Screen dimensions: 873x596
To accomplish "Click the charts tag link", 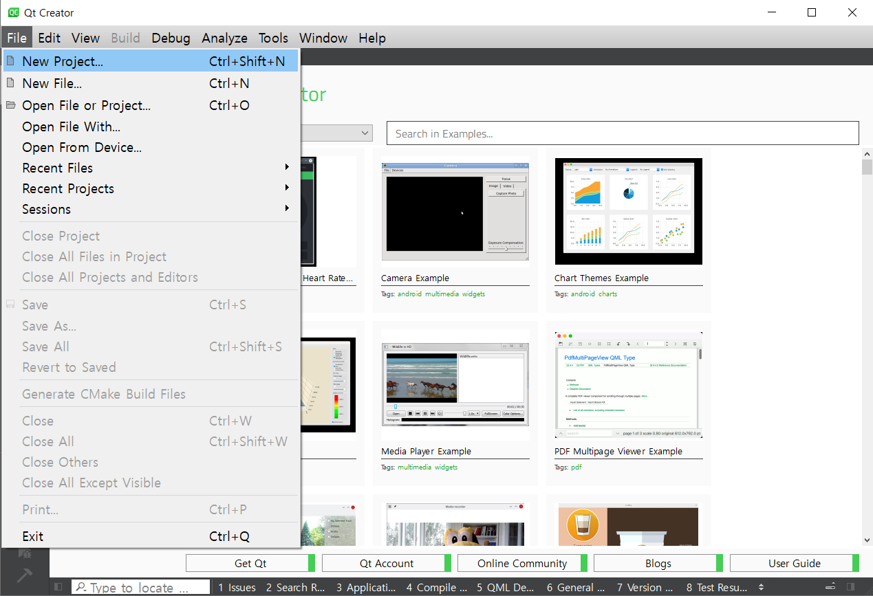I will tap(608, 294).
